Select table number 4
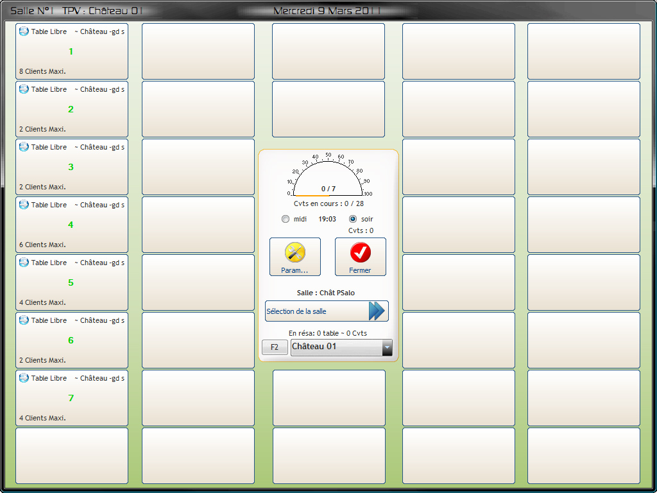This screenshot has height=493, width=657. 71,225
